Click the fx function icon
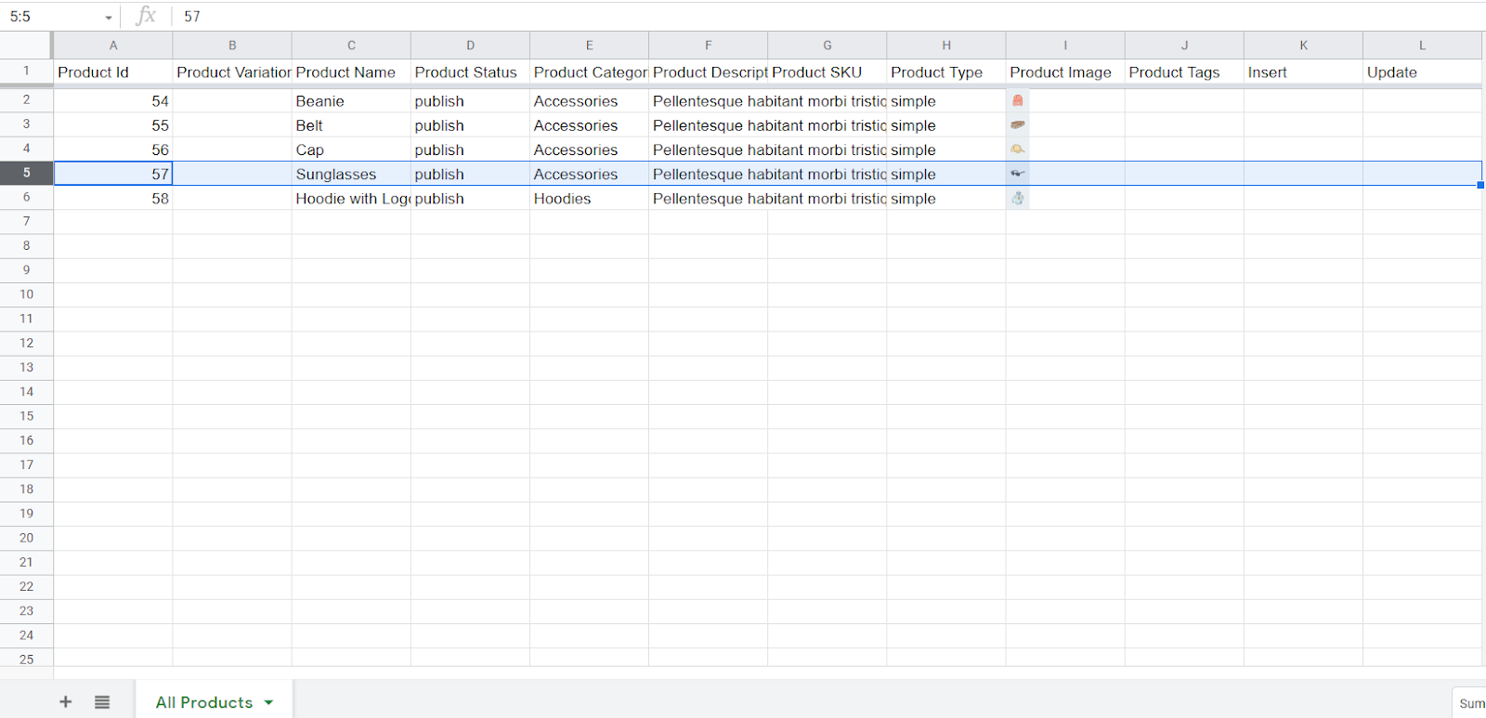Viewport: 1486px width, 718px height. (146, 16)
